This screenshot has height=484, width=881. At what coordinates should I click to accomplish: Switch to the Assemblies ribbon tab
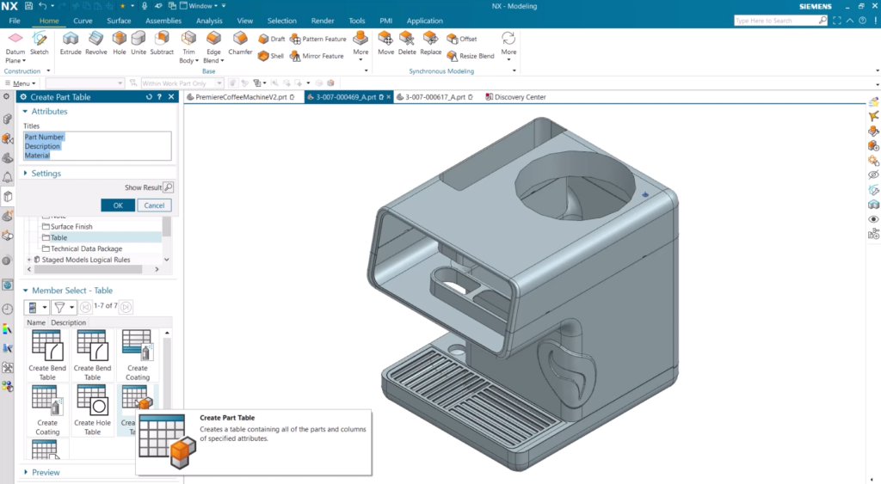click(x=163, y=21)
